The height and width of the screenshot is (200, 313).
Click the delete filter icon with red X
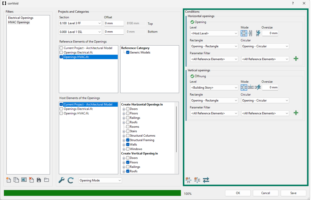click(31, 180)
